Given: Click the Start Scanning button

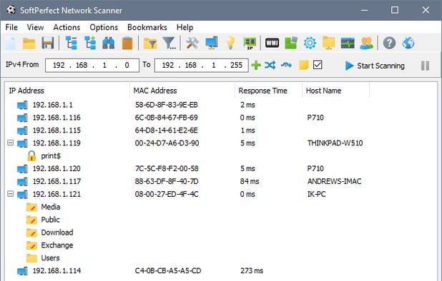Looking at the screenshot, I should point(375,66).
